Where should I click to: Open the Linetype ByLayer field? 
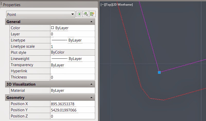click(73, 40)
